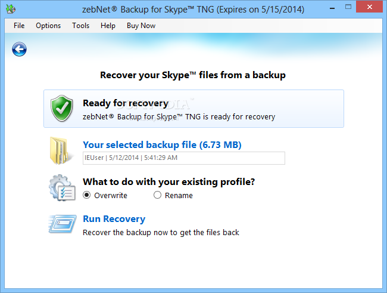Select the Rename radio button
The width and height of the screenshot is (387, 293).
click(x=157, y=195)
